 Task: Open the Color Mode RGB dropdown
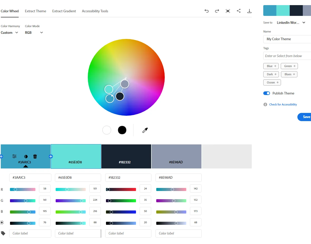click(34, 33)
